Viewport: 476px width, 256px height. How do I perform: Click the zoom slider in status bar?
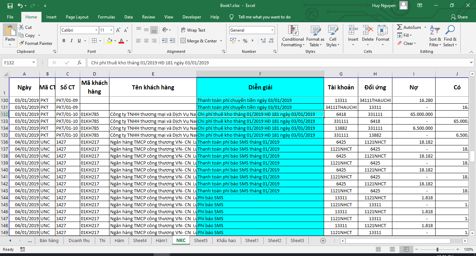tap(437, 249)
